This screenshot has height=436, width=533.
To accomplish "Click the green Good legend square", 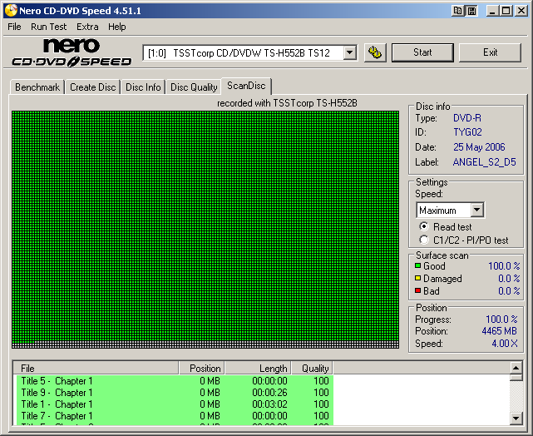I will pyautogui.click(x=417, y=265).
